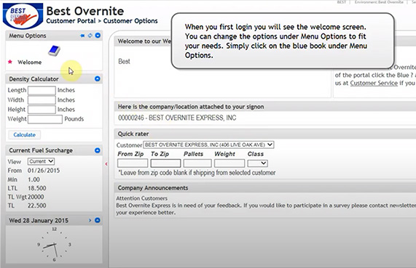The width and height of the screenshot is (416, 268).
Task: Collapse the Menu Options panel with its round arrow
Action: click(98, 35)
